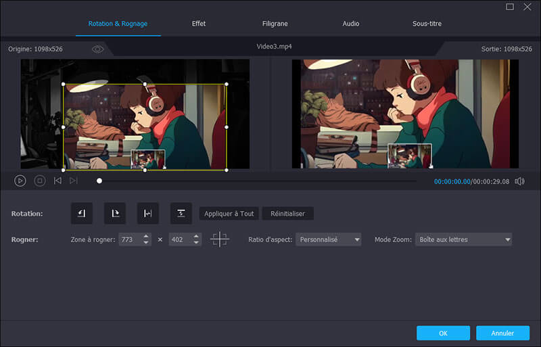Open Ratio d'aspect dropdown
541x347 pixels.
(329, 239)
